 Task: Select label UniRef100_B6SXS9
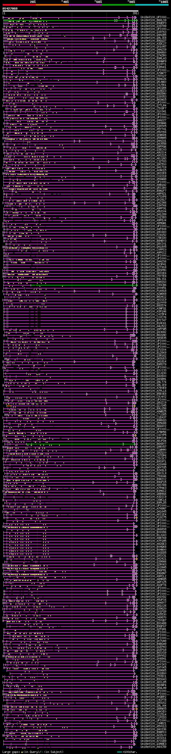(153, 653)
